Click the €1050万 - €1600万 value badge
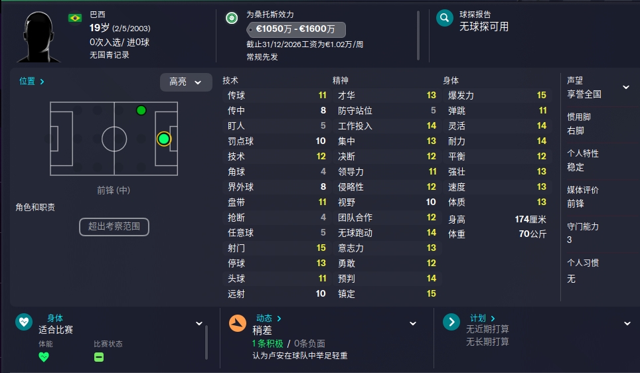The width and height of the screenshot is (640, 373). point(296,29)
